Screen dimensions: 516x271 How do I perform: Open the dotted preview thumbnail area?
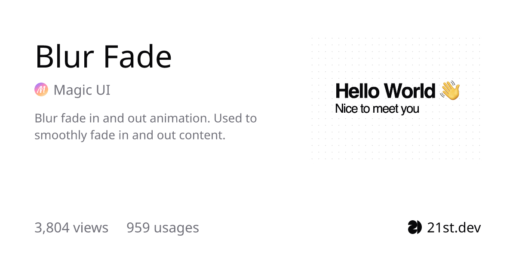[396, 99]
